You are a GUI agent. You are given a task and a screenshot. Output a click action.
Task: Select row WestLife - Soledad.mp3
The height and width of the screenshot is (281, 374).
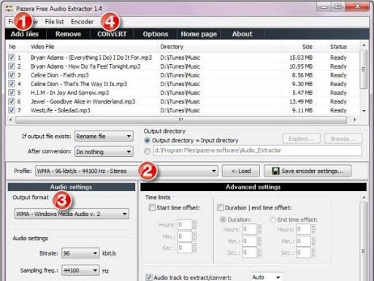click(x=183, y=110)
